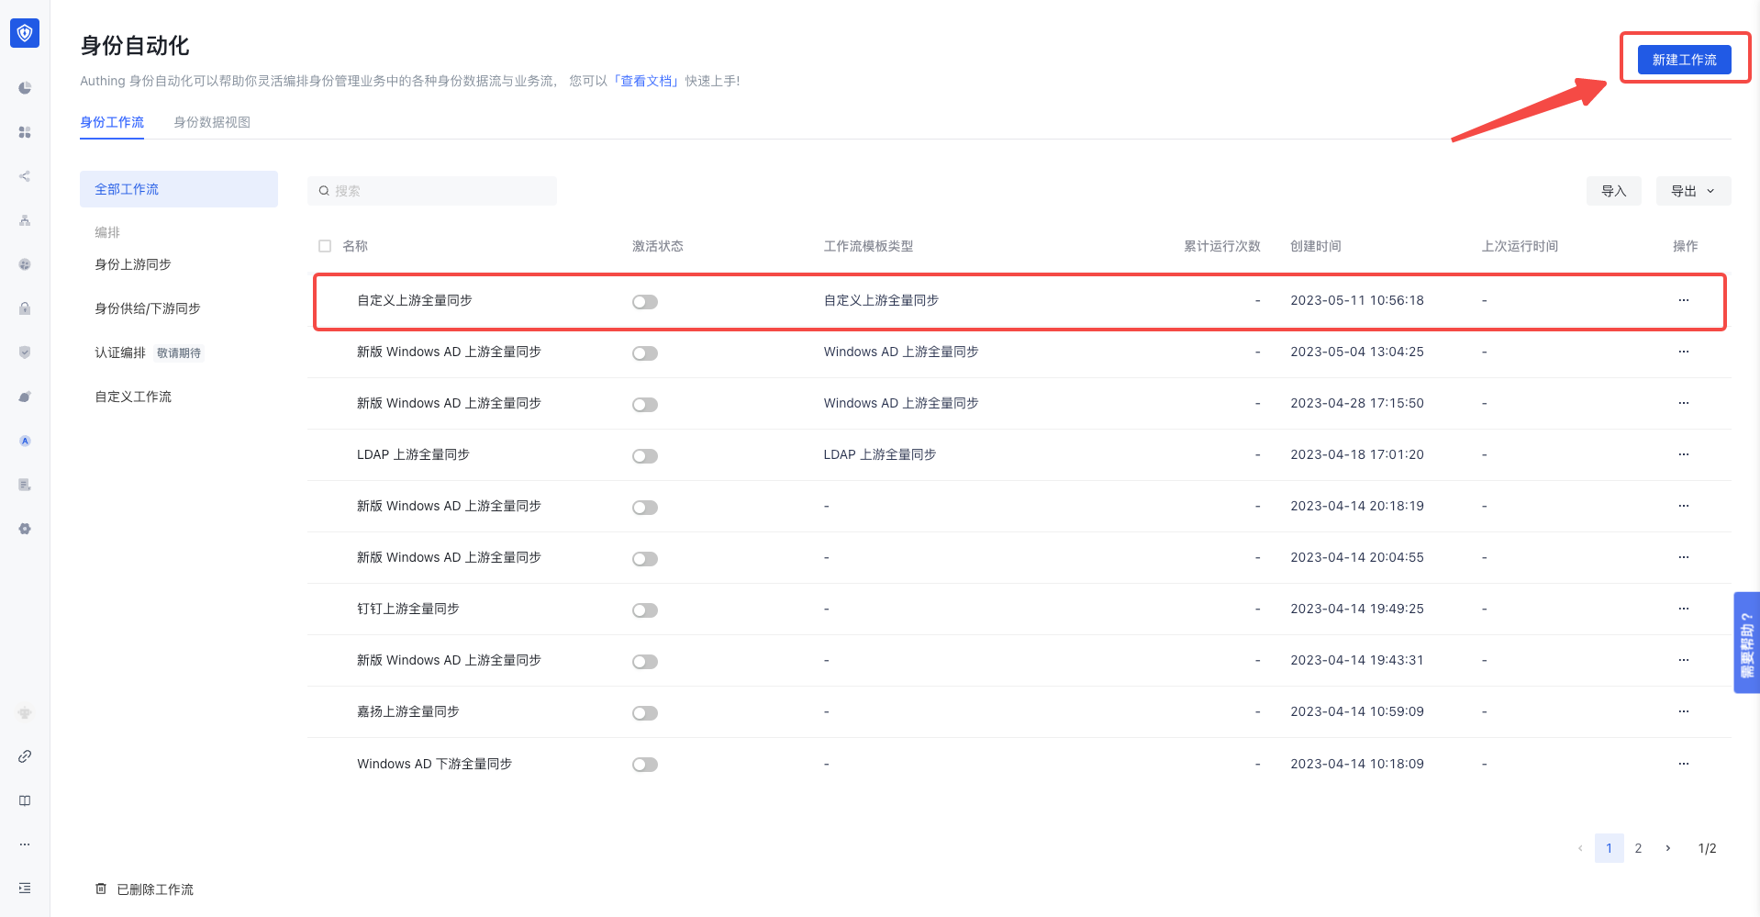Screen dimensions: 1760x917
Task: Open the gear settings icon in sidebar
Action: tap(25, 529)
